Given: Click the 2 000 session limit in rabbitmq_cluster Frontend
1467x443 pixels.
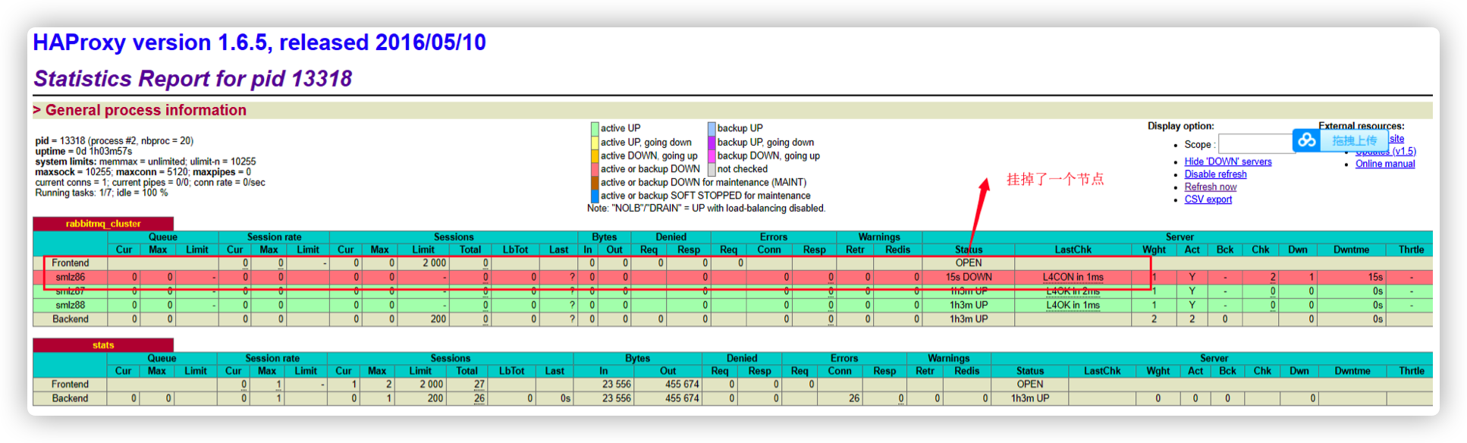Looking at the screenshot, I should 423,263.
